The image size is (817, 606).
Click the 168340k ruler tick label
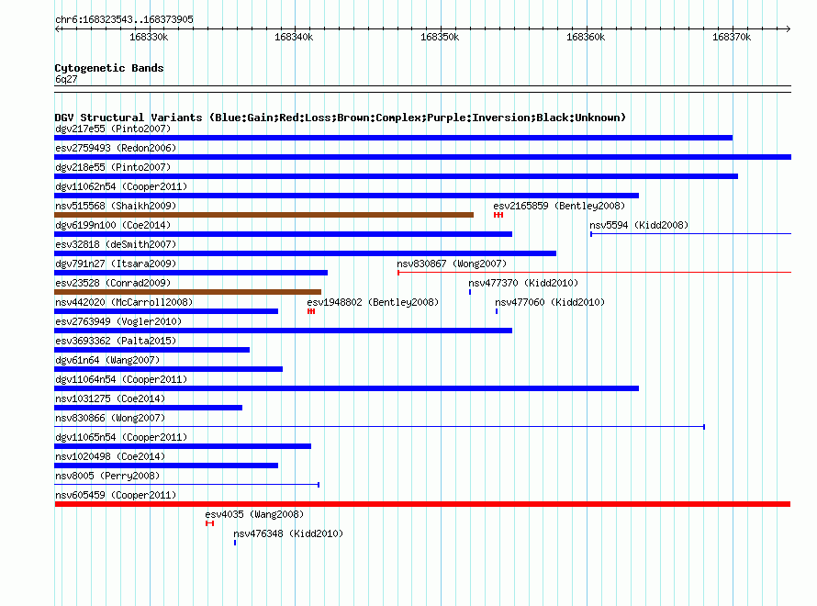coord(294,37)
